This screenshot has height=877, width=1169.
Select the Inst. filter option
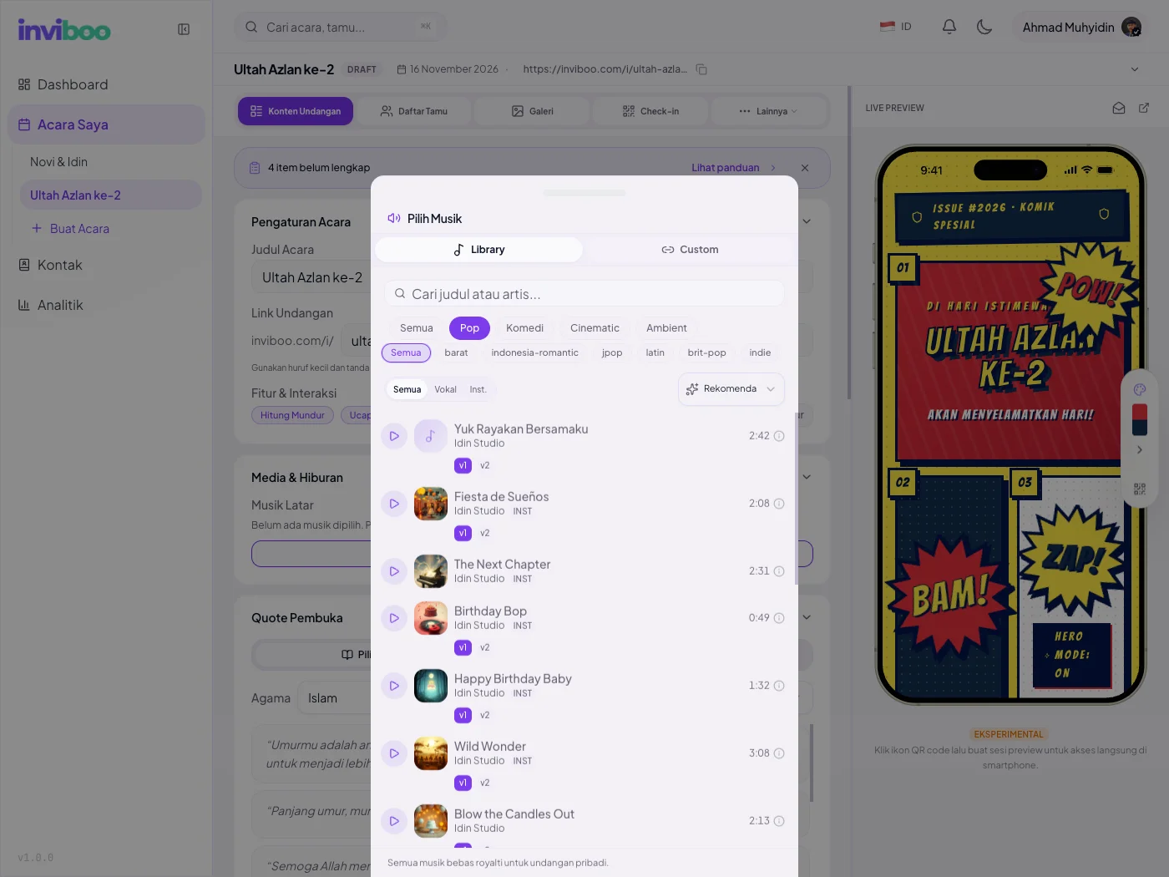point(478,389)
